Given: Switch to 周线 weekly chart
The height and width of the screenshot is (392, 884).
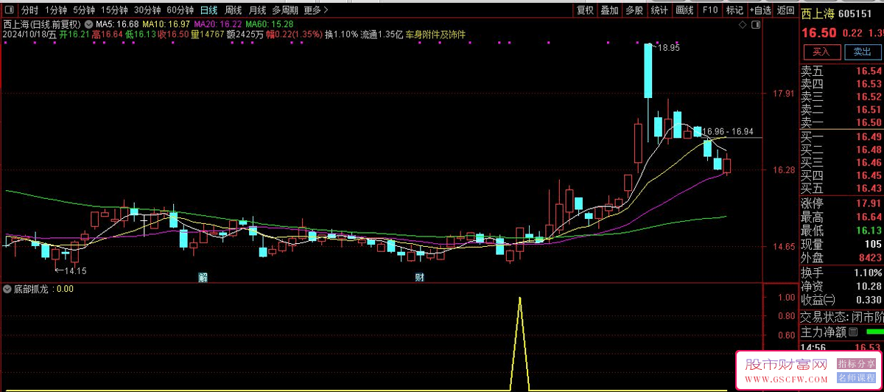Looking at the screenshot, I should 234,10.
